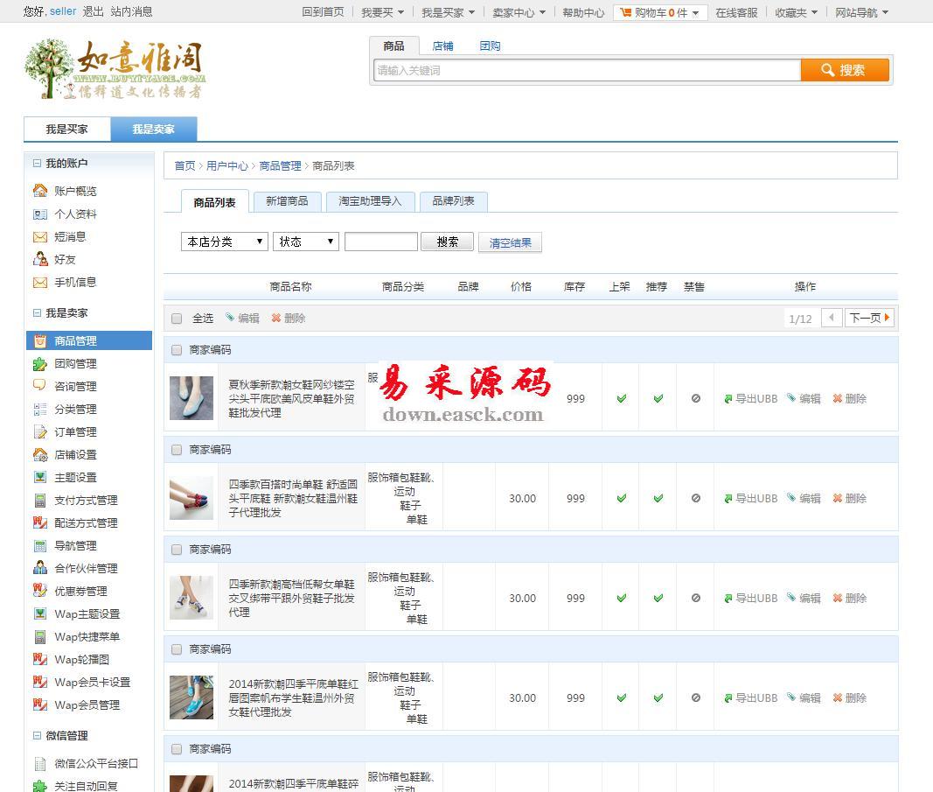
Task: Click the 清空结果 button
Action: coord(510,243)
